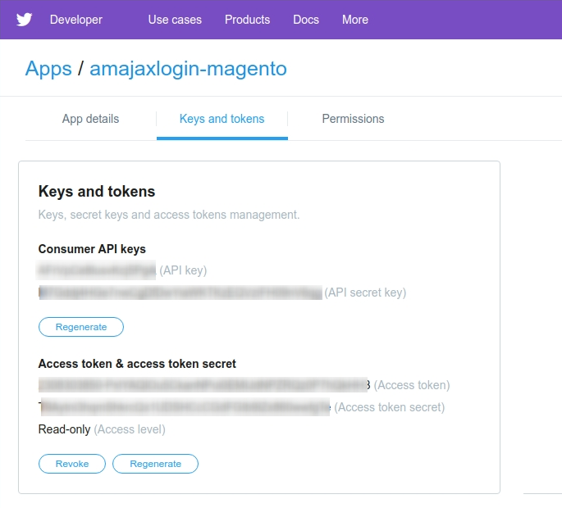This screenshot has width=562, height=508.
Task: Revoke the access token
Action: pos(72,464)
